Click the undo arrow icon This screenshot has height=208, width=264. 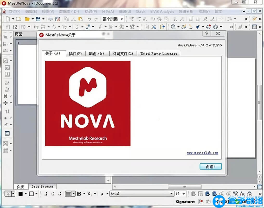tap(89, 19)
